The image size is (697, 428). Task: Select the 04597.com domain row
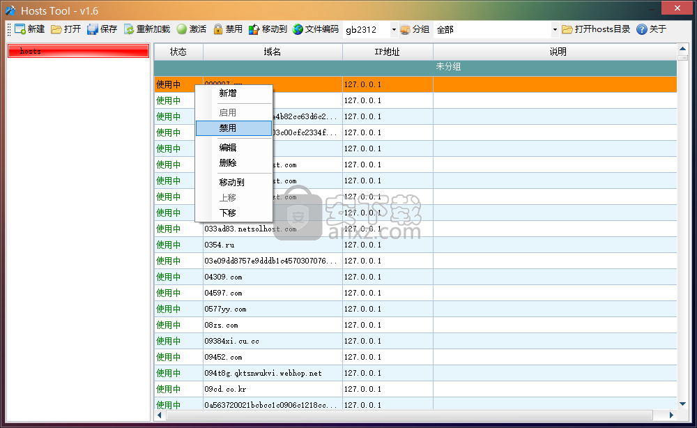(415, 293)
